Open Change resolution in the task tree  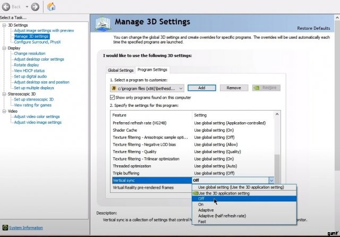[29, 54]
